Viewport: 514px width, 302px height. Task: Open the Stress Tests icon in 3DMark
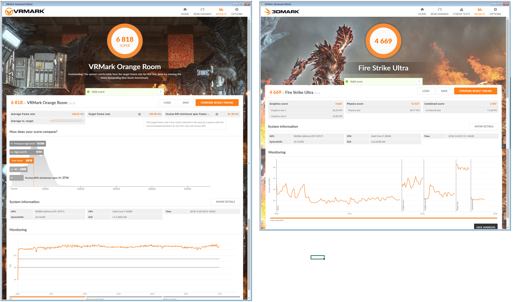462,9
